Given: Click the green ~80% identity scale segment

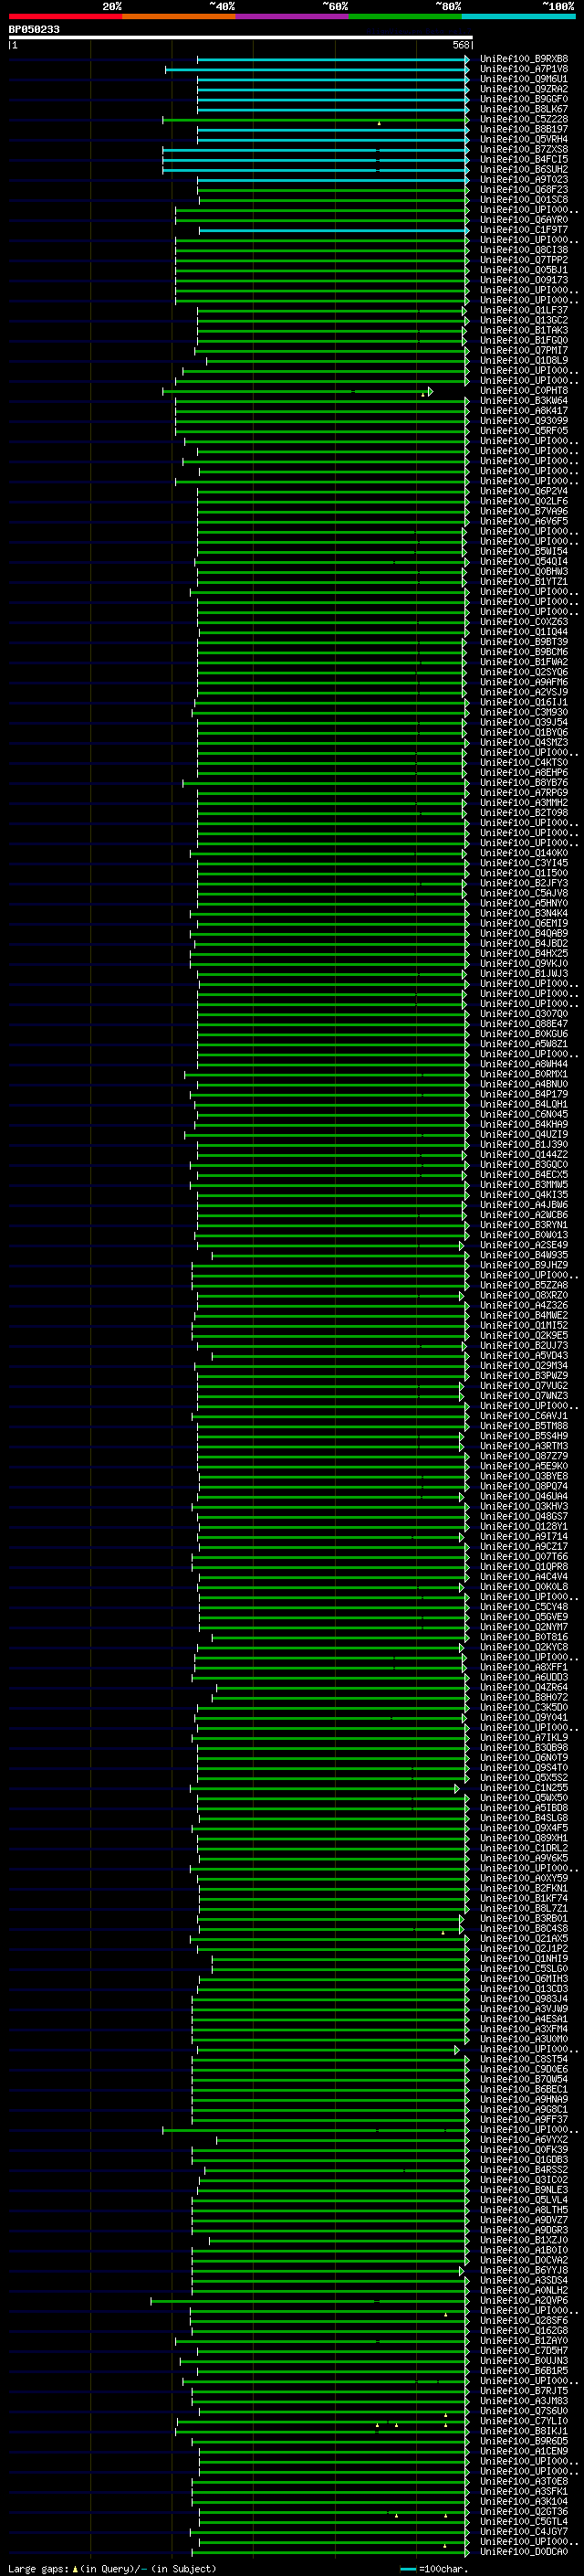Looking at the screenshot, I should 405,16.
